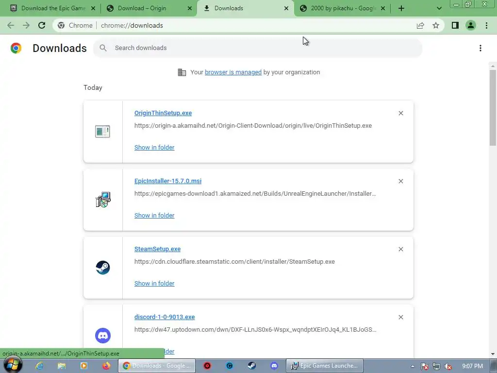Click the OriginThinSetup.exe file icon
The height and width of the screenshot is (373, 497).
(102, 131)
